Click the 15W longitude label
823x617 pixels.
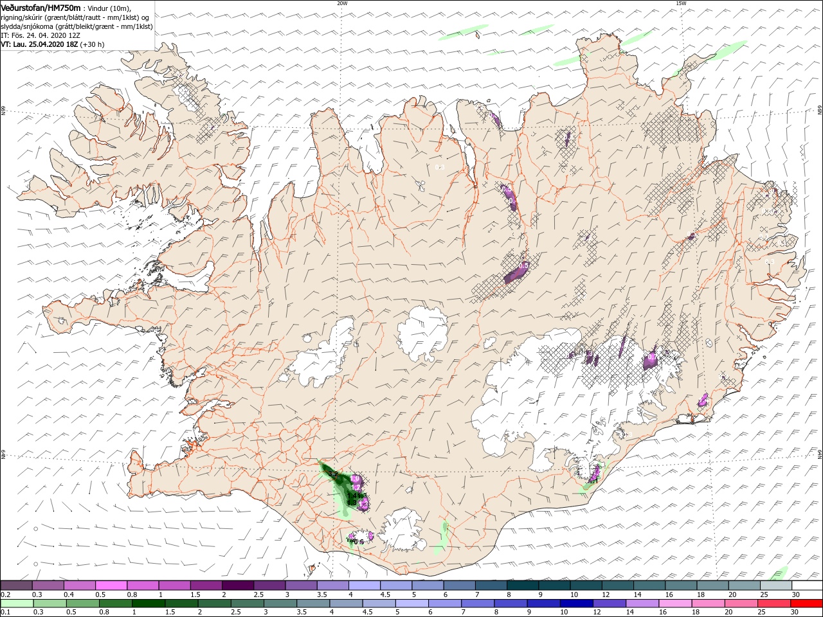(x=680, y=3)
